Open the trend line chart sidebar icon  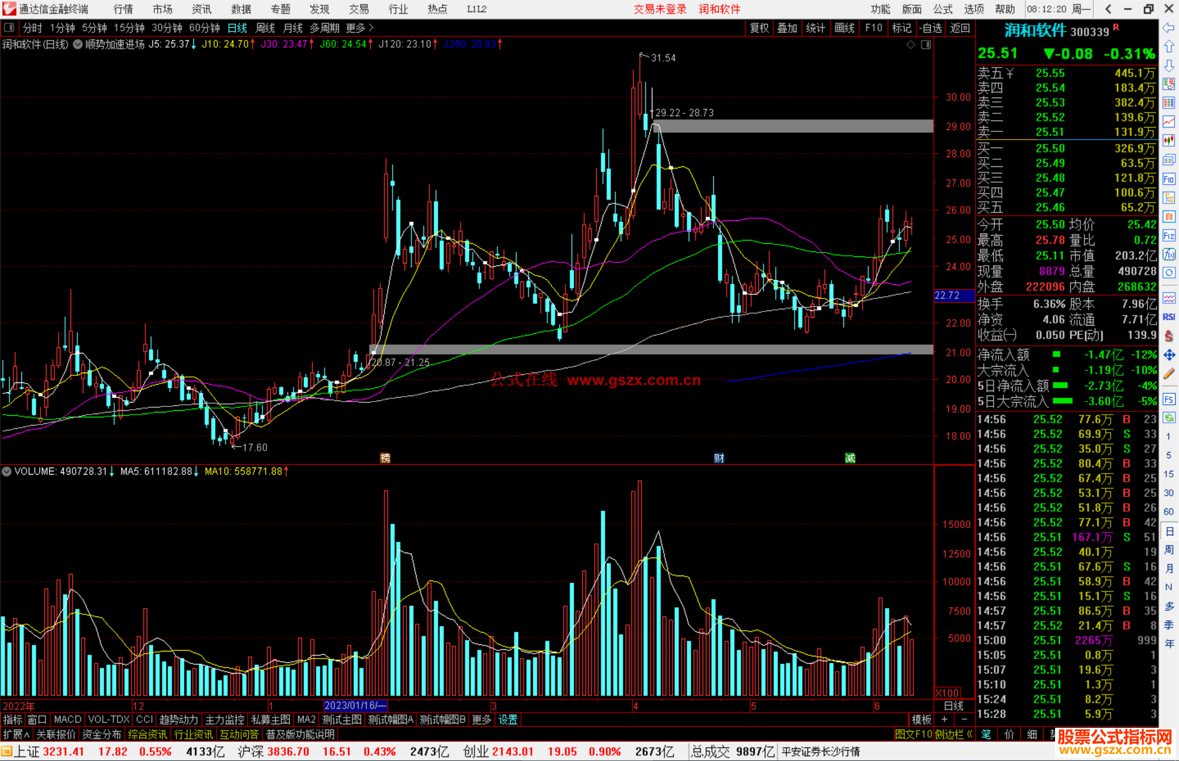pyautogui.click(x=1169, y=122)
